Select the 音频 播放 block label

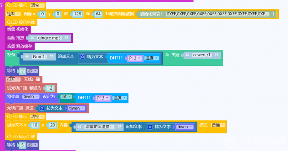click(x=16, y=38)
